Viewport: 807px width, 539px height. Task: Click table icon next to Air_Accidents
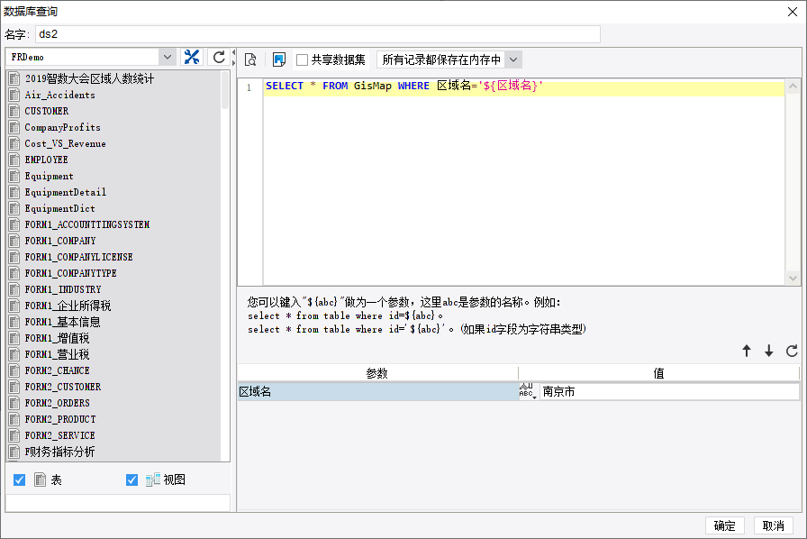14,95
